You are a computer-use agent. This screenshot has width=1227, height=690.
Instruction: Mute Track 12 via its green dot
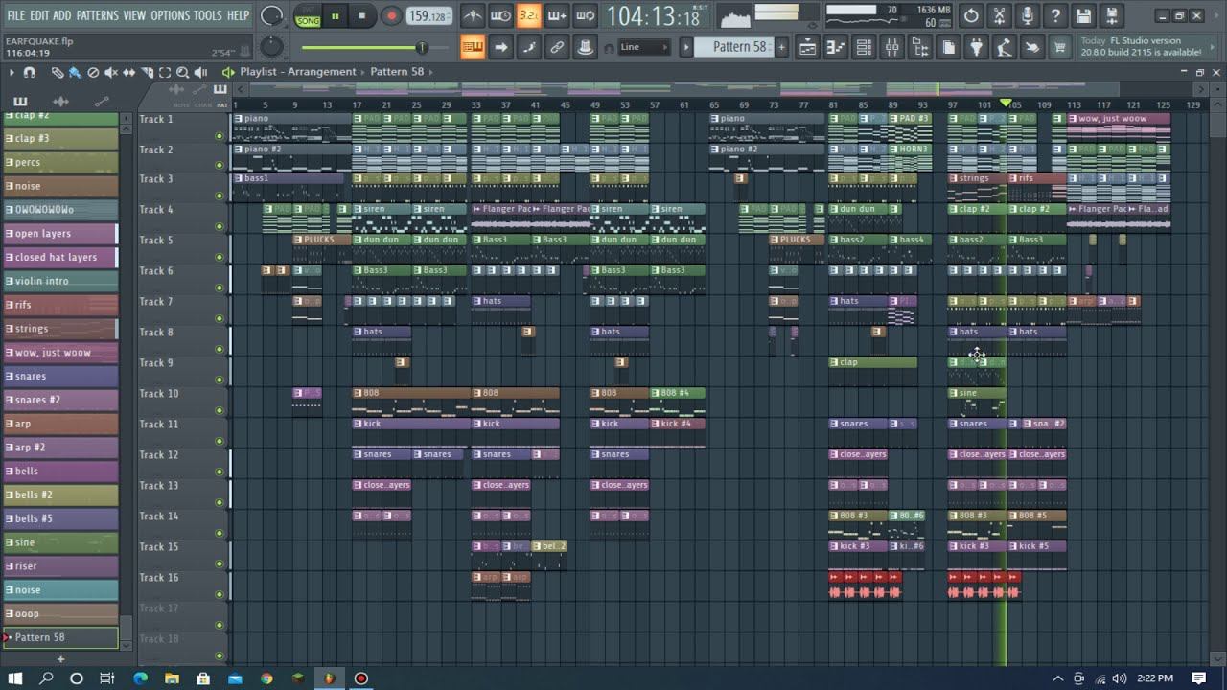click(220, 472)
